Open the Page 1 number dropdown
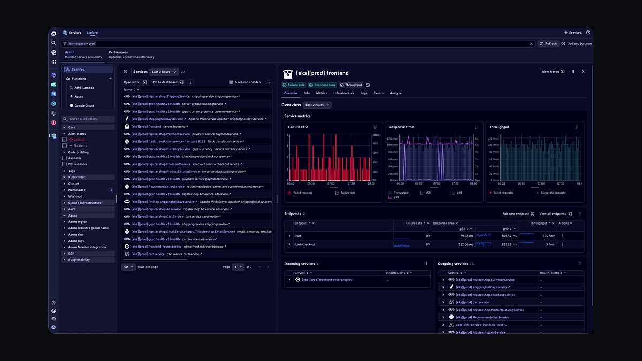Image resolution: width=642 pixels, height=361 pixels. [x=238, y=267]
